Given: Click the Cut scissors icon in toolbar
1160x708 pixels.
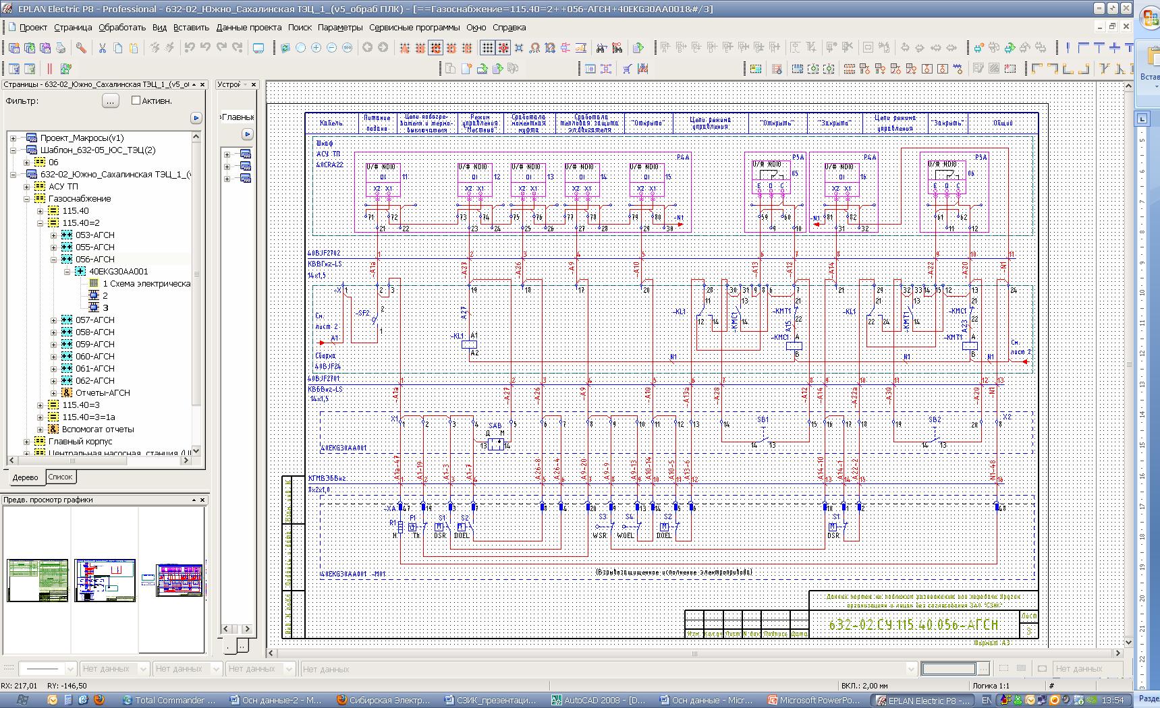Looking at the screenshot, I should point(103,48).
